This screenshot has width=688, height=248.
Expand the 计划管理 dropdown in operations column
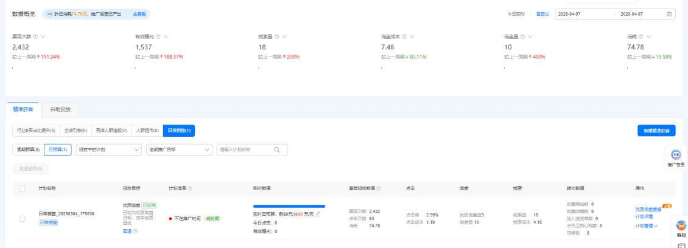[646, 226]
